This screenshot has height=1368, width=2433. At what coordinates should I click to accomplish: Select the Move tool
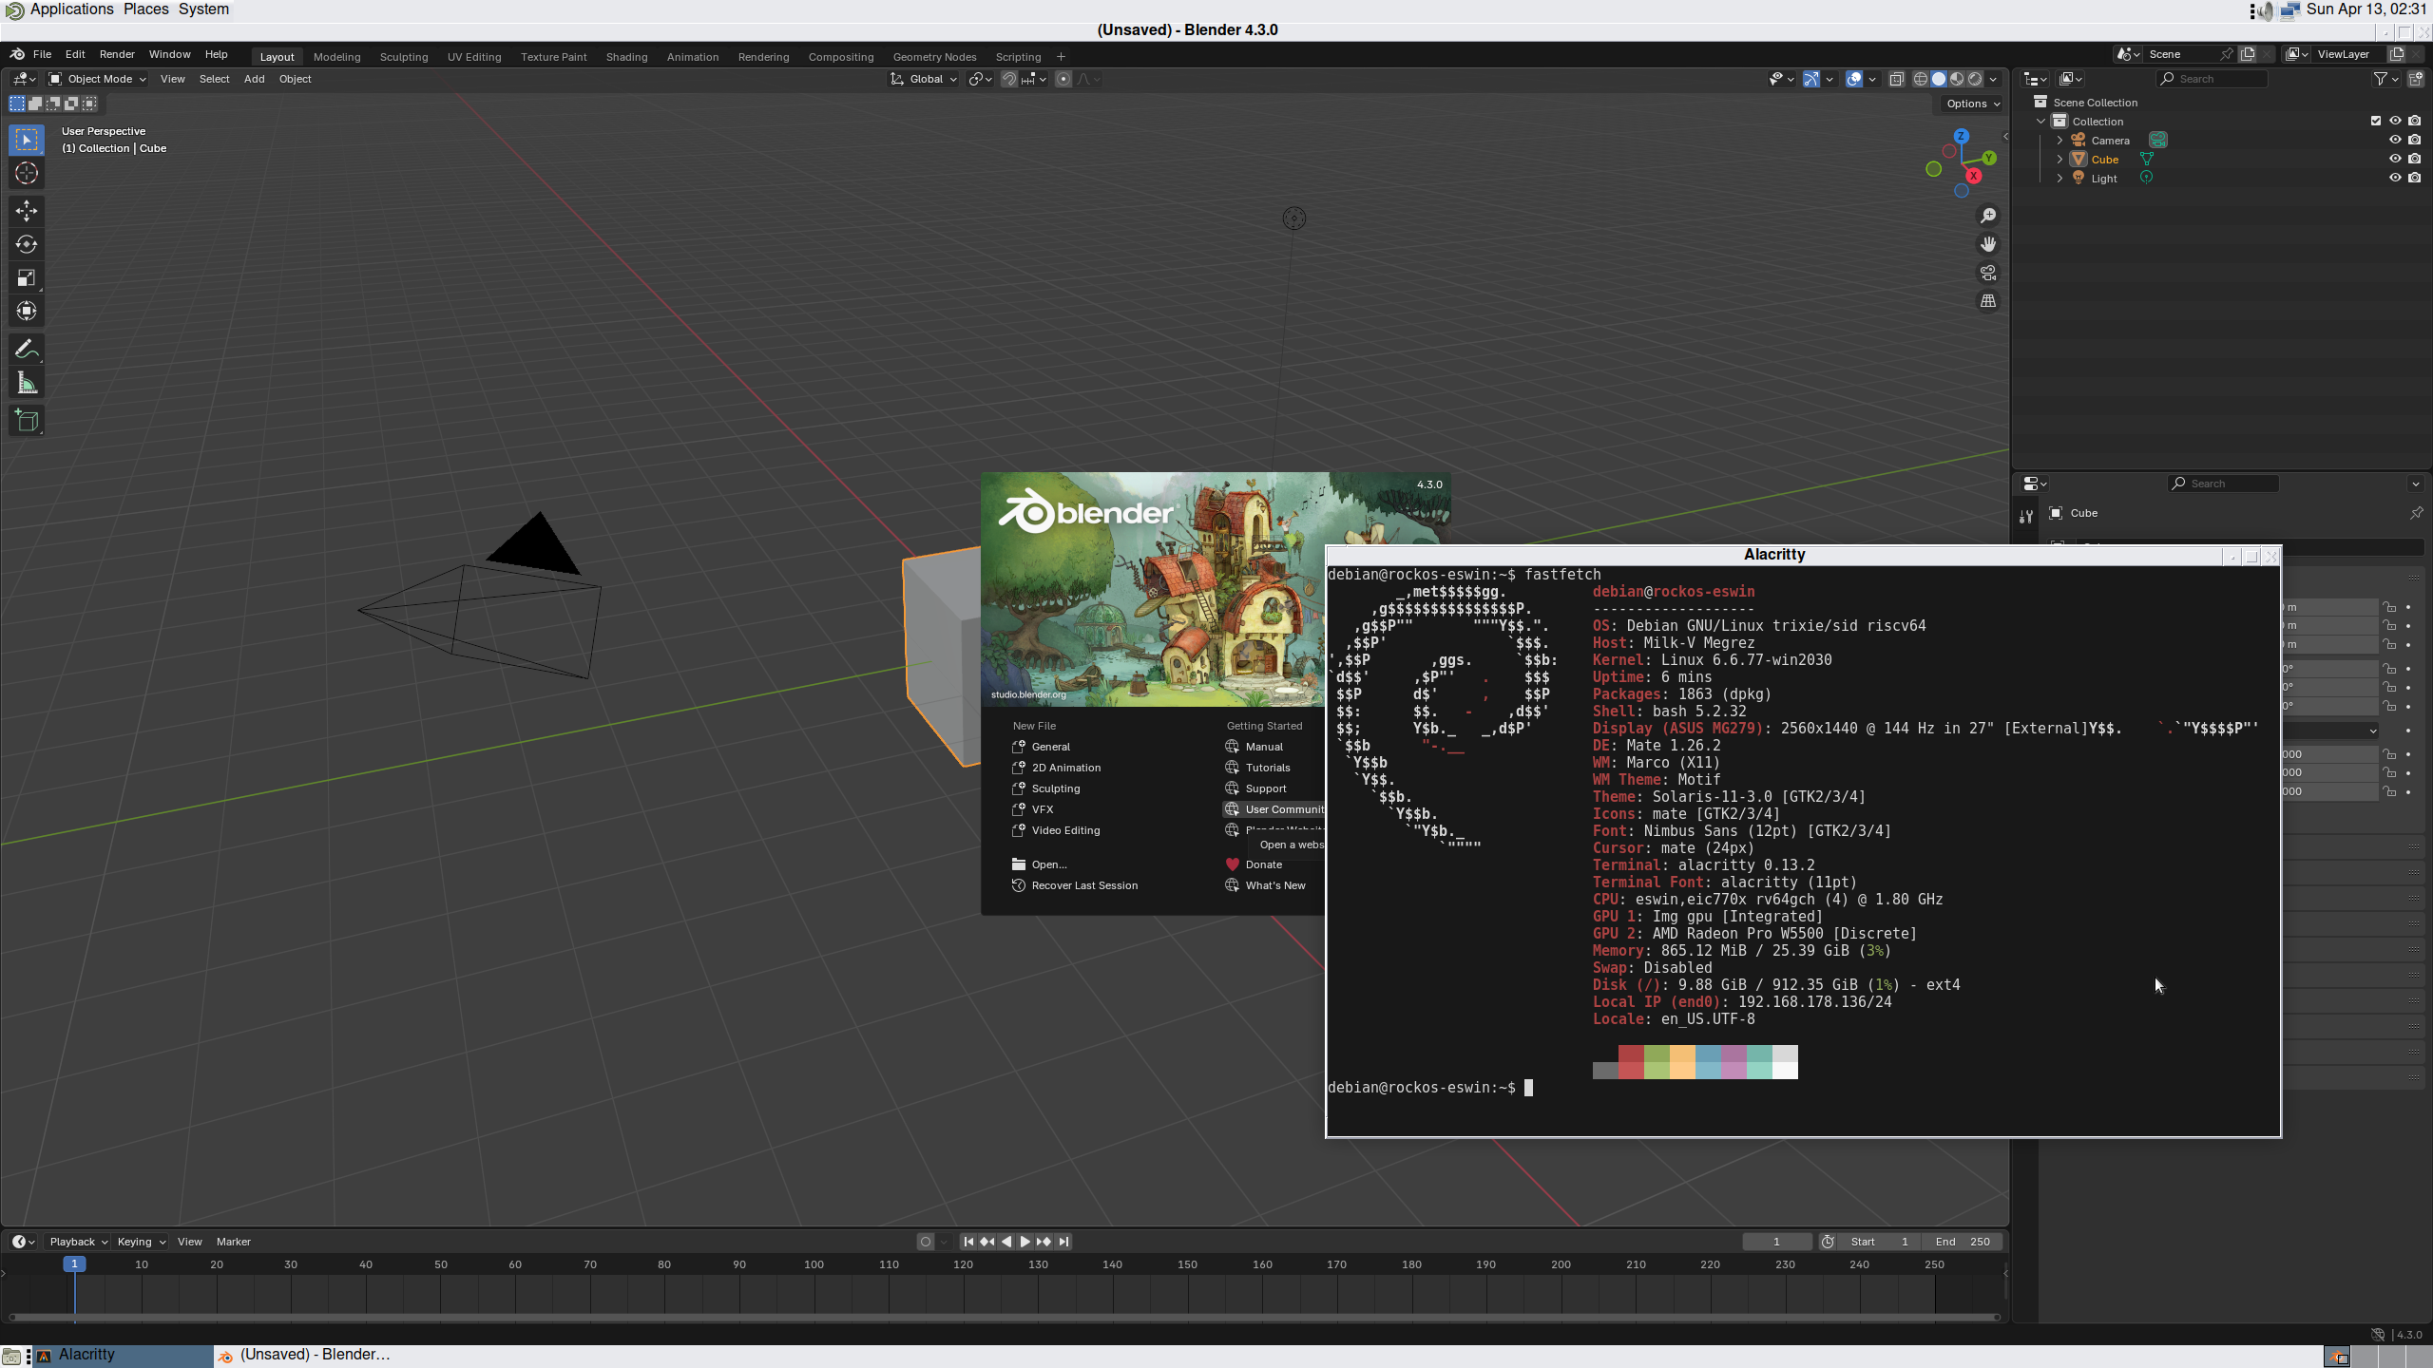pyautogui.click(x=27, y=210)
